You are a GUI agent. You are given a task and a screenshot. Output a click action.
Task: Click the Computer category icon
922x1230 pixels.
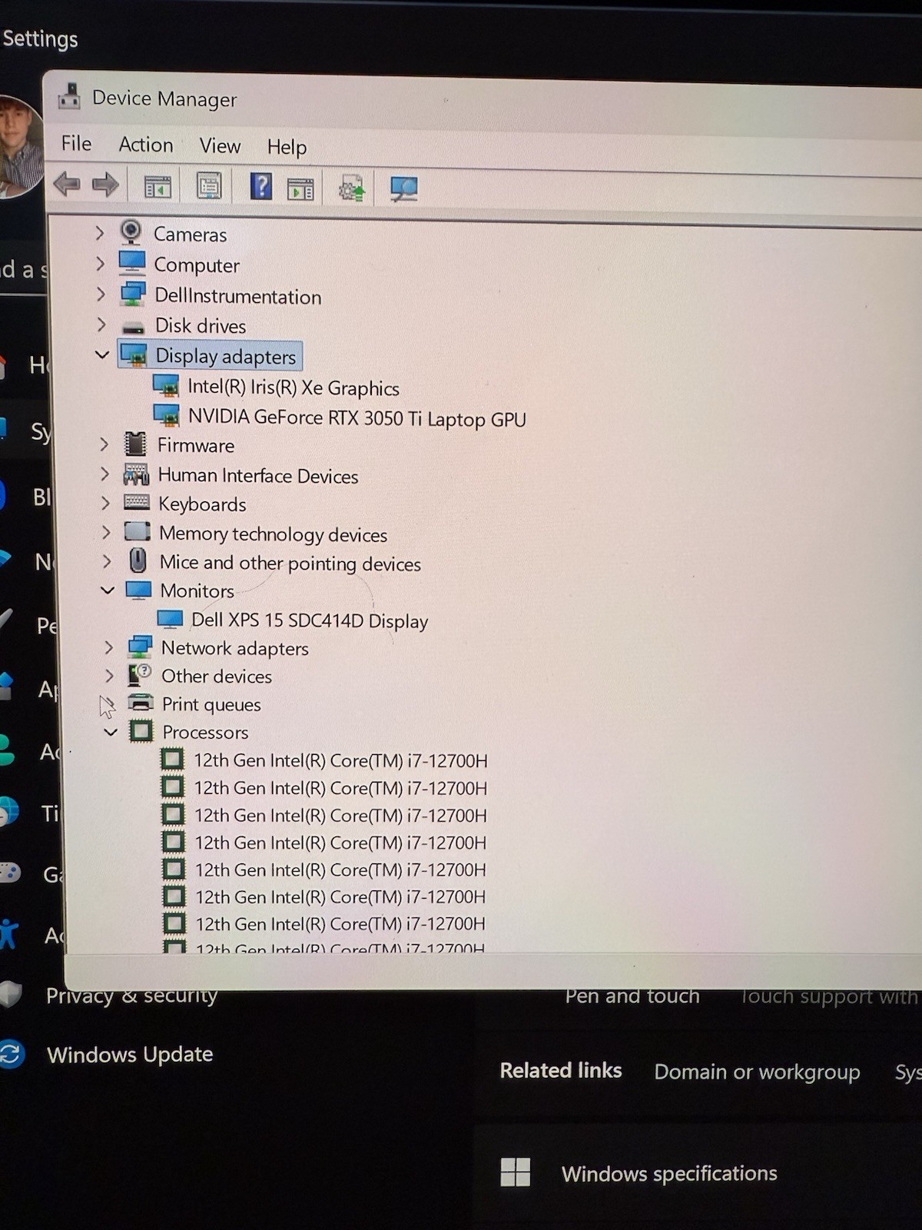132,263
